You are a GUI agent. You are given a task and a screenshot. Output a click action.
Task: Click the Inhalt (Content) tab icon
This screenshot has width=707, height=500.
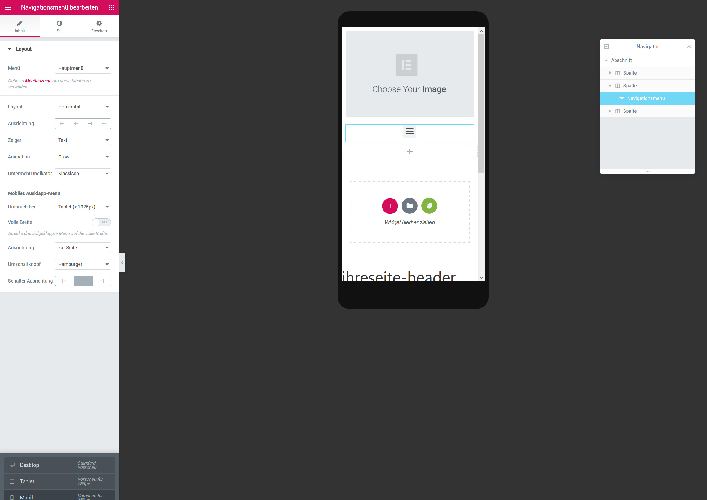20,24
